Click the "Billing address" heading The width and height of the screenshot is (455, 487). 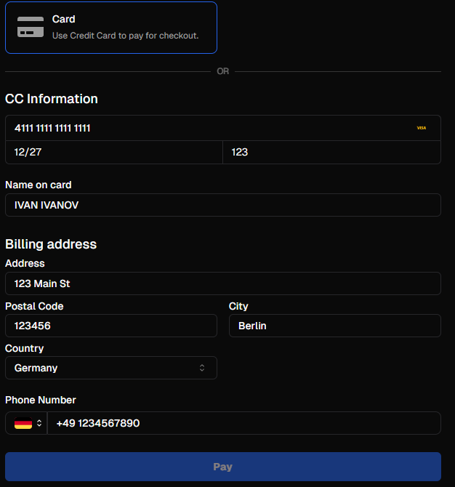(51, 244)
